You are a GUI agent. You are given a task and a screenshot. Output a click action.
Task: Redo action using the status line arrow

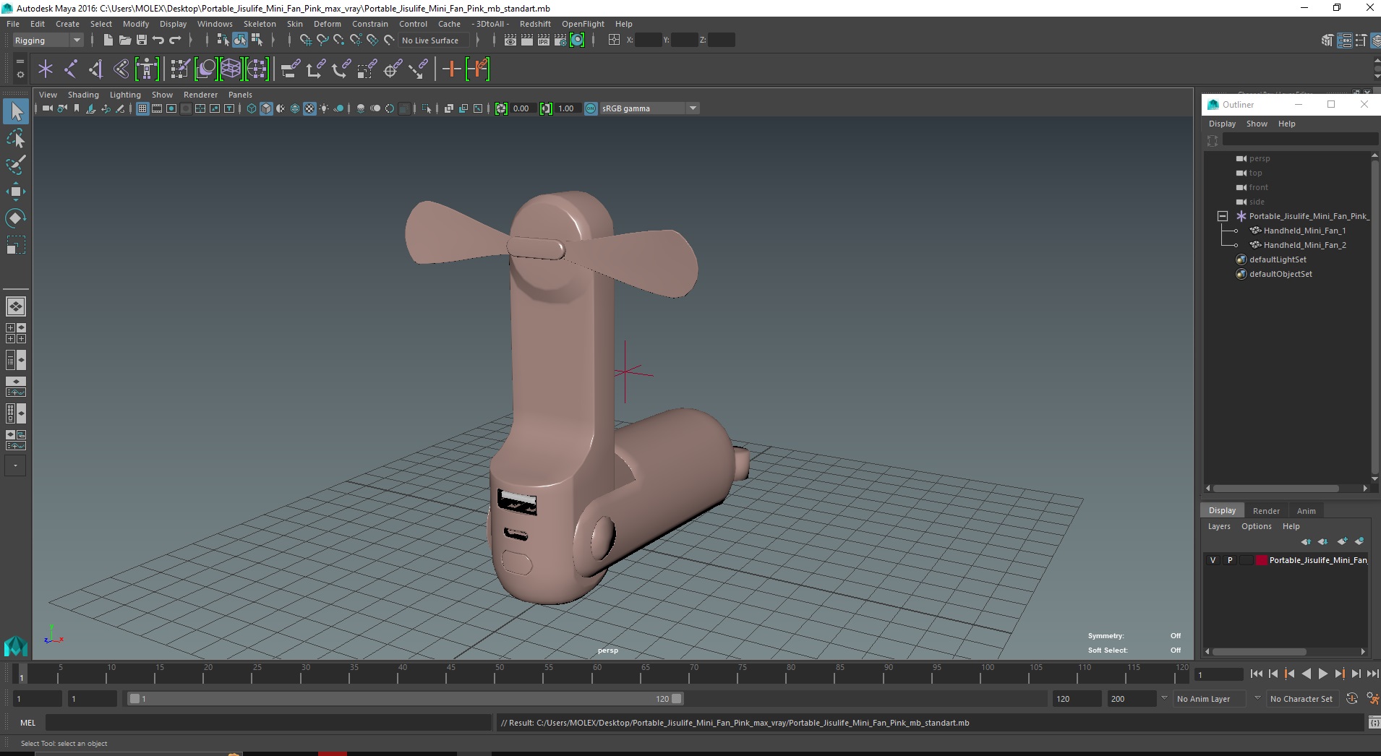pos(175,40)
